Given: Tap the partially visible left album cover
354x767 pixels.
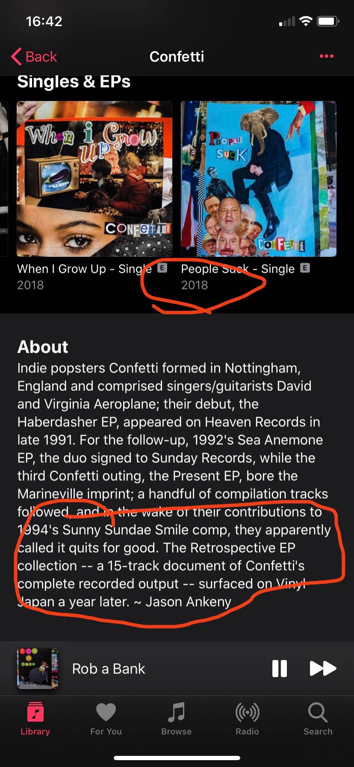Looking at the screenshot, I should 4,179.
